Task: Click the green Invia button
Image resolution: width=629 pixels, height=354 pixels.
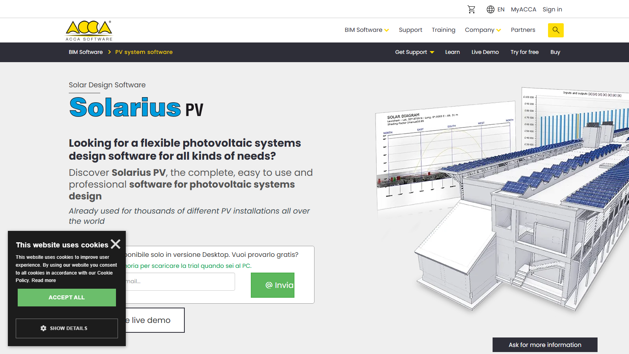Action: pos(272,285)
